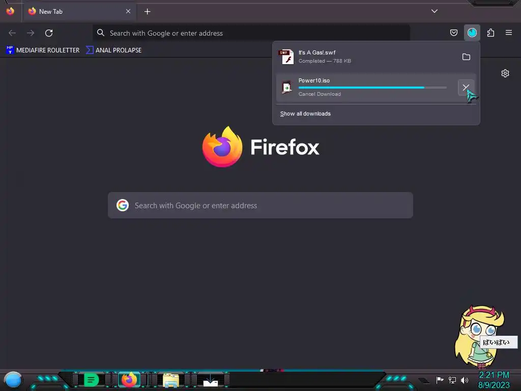521x391 pixels.
Task: Click the Power10.iso download progress bar
Action: [x=372, y=88]
